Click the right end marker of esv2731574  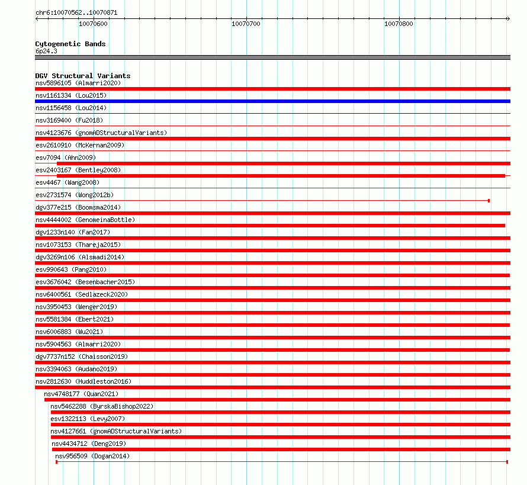coord(489,201)
